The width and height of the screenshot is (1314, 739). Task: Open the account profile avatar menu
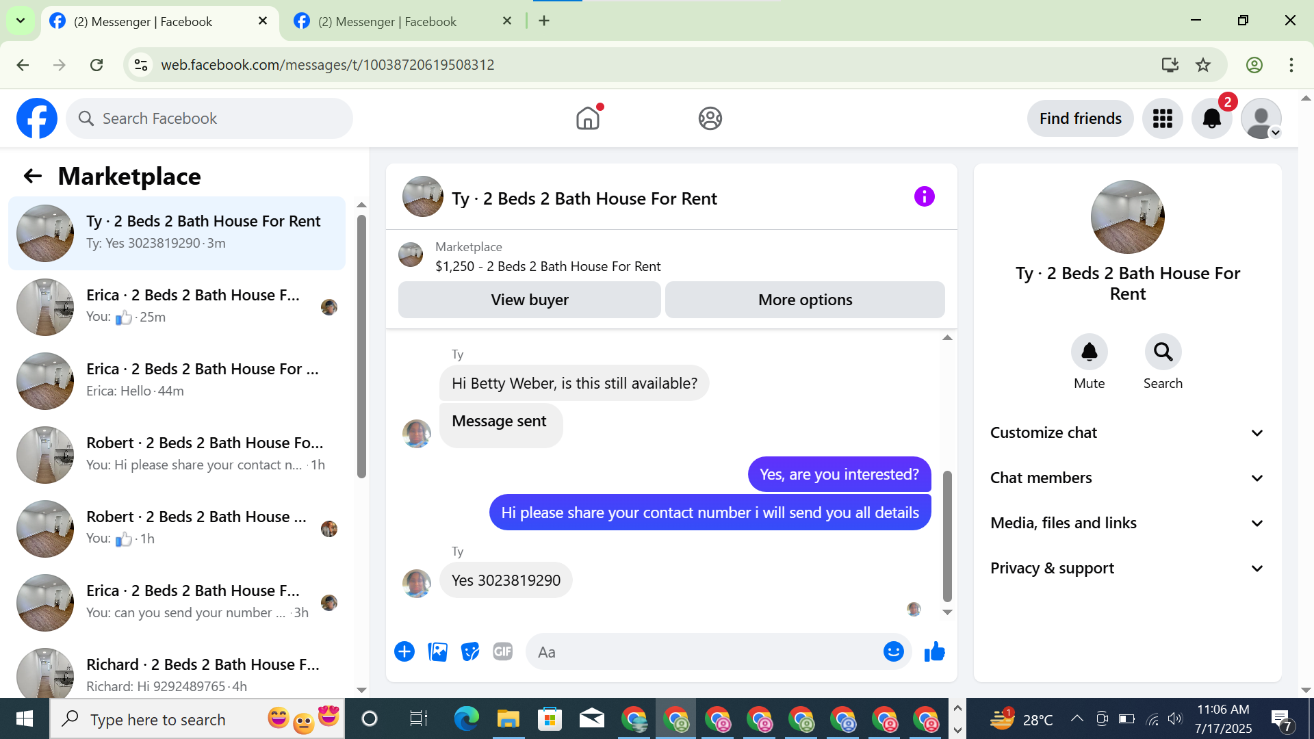click(1261, 118)
